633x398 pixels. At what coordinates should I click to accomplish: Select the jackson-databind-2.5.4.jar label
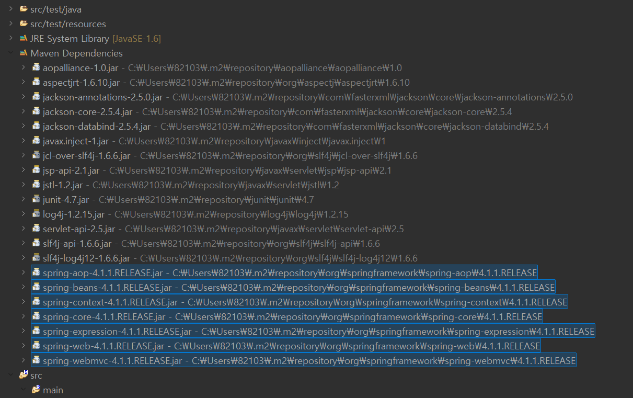97,127
